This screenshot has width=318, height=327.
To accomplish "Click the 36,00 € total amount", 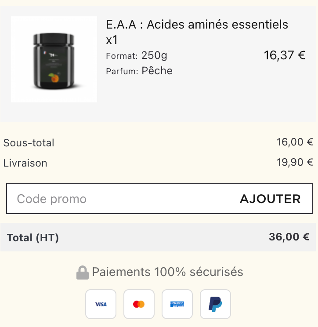I will pyautogui.click(x=289, y=237).
